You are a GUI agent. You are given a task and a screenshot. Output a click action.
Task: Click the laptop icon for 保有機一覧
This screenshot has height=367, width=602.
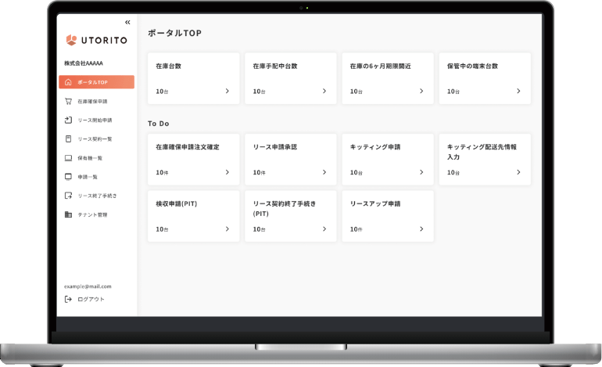[69, 157]
